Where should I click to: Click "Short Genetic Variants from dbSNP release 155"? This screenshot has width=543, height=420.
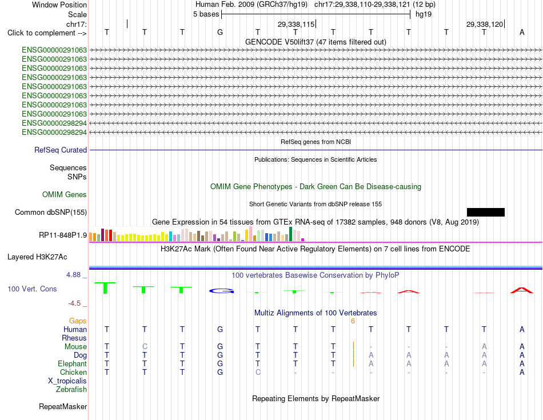316,205
